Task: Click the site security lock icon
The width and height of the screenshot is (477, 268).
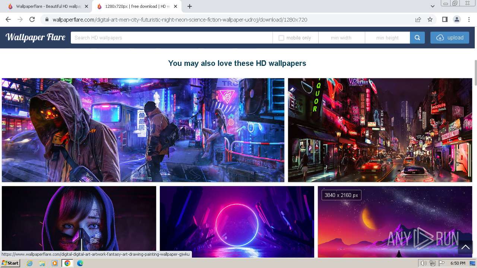Action: [47, 20]
